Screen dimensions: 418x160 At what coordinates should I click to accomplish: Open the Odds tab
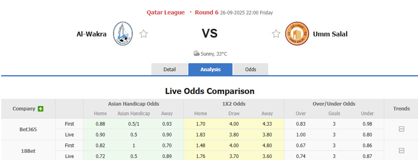click(251, 69)
